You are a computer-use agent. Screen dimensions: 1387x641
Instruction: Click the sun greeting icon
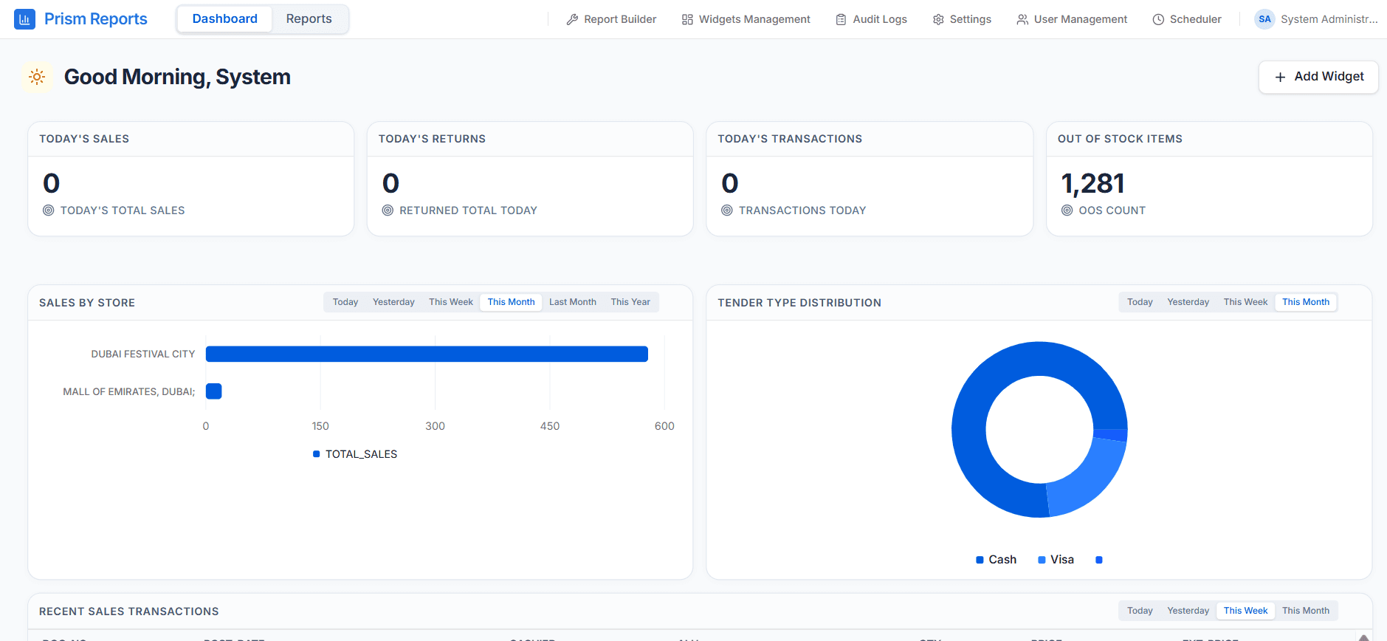(37, 77)
